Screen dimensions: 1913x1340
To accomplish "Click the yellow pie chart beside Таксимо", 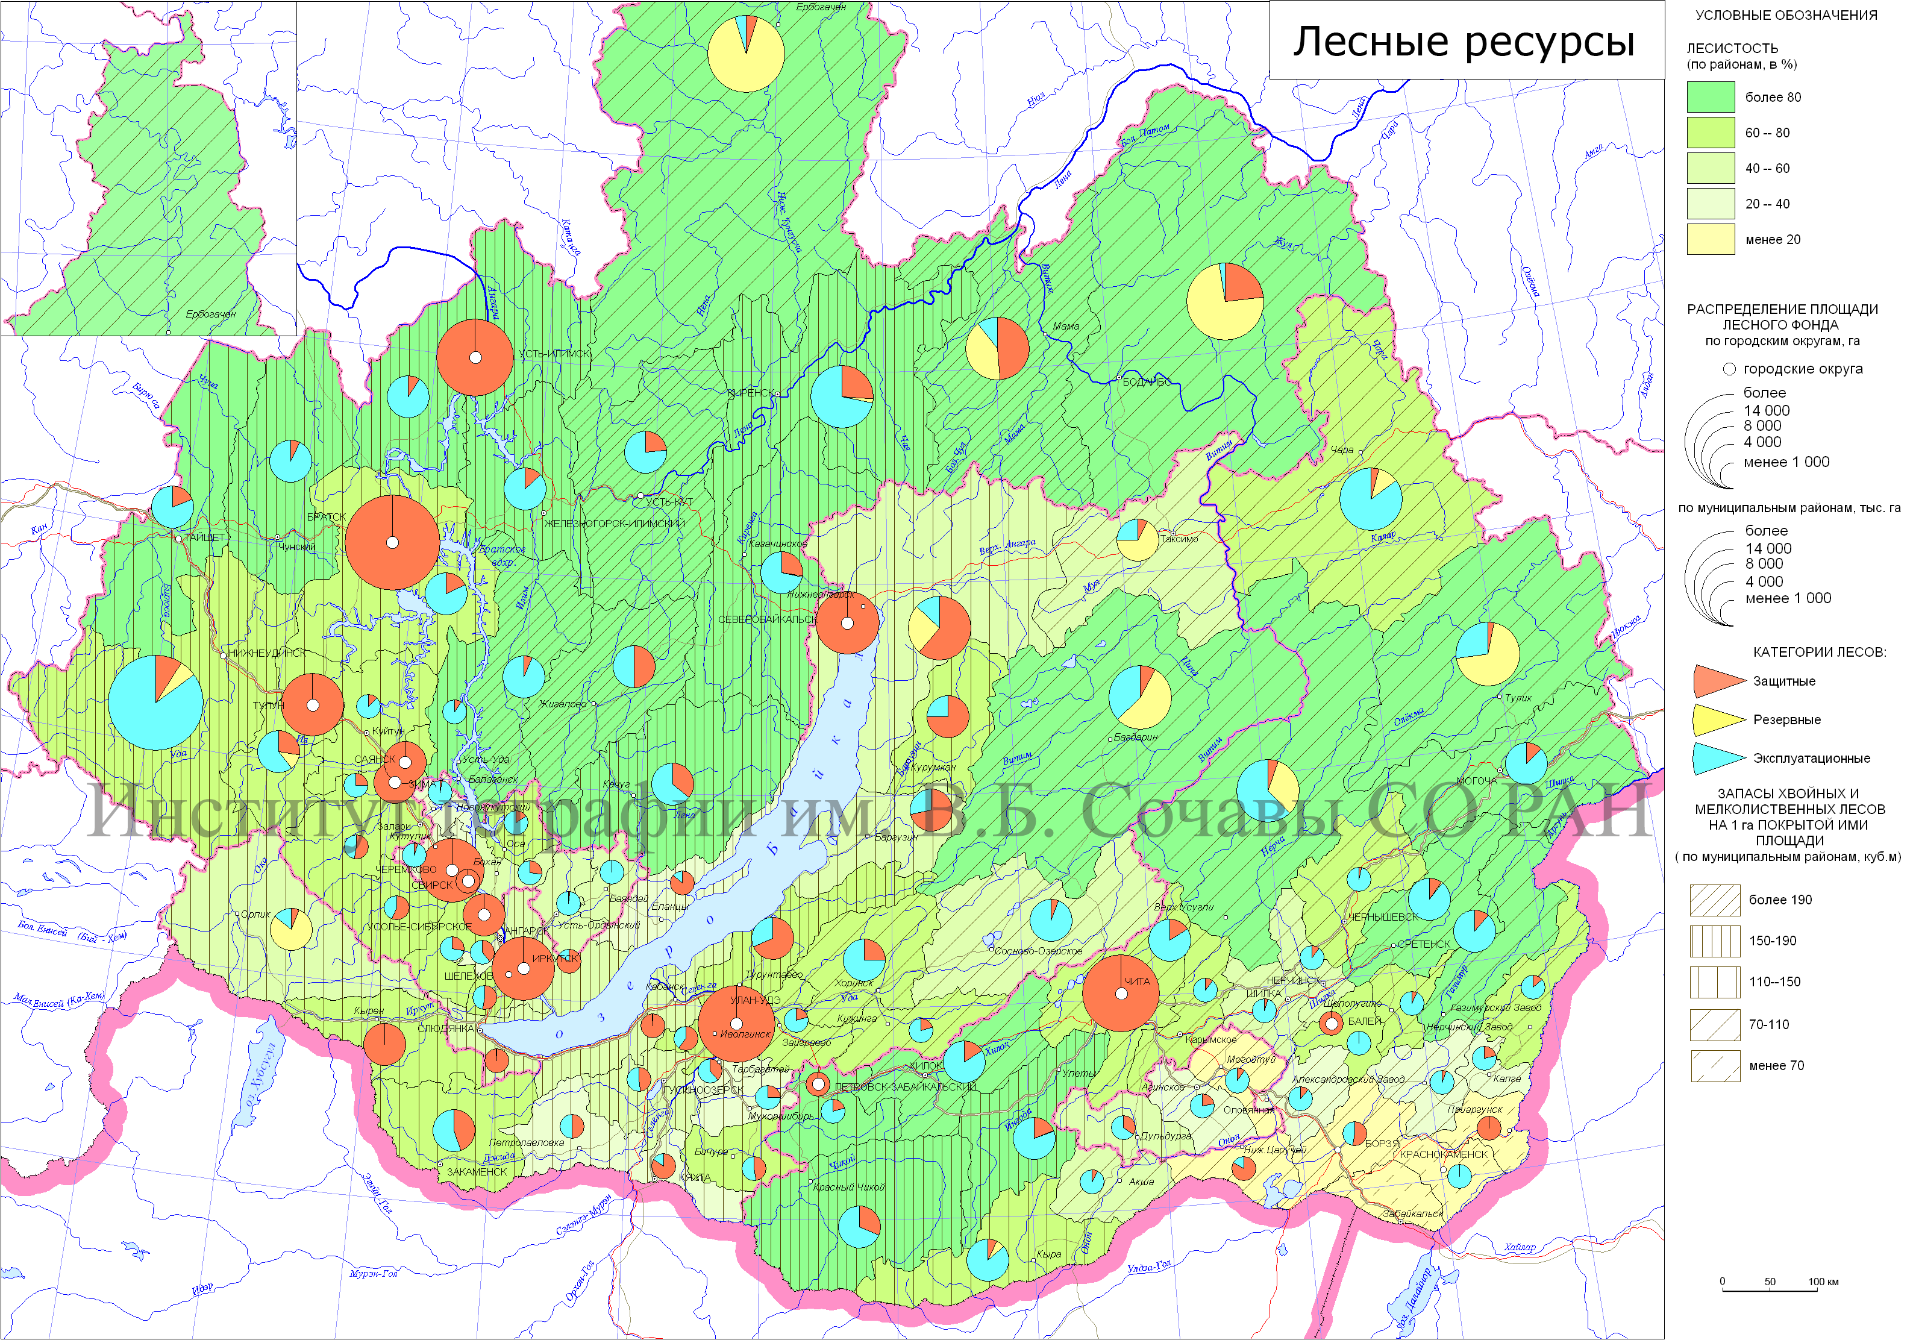I will (1138, 540).
